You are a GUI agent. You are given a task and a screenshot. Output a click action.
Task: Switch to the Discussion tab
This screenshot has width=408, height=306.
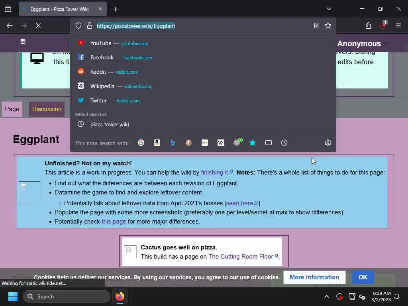[x=47, y=109]
